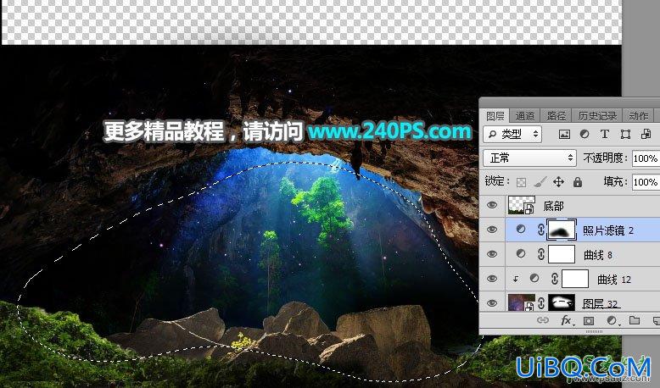Hide the 底部 layer
Image resolution: width=660 pixels, height=388 pixels.
(x=492, y=205)
